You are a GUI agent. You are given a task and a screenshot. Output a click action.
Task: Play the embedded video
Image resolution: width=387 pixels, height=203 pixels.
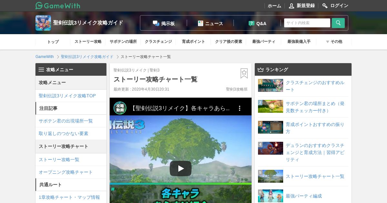point(181,169)
